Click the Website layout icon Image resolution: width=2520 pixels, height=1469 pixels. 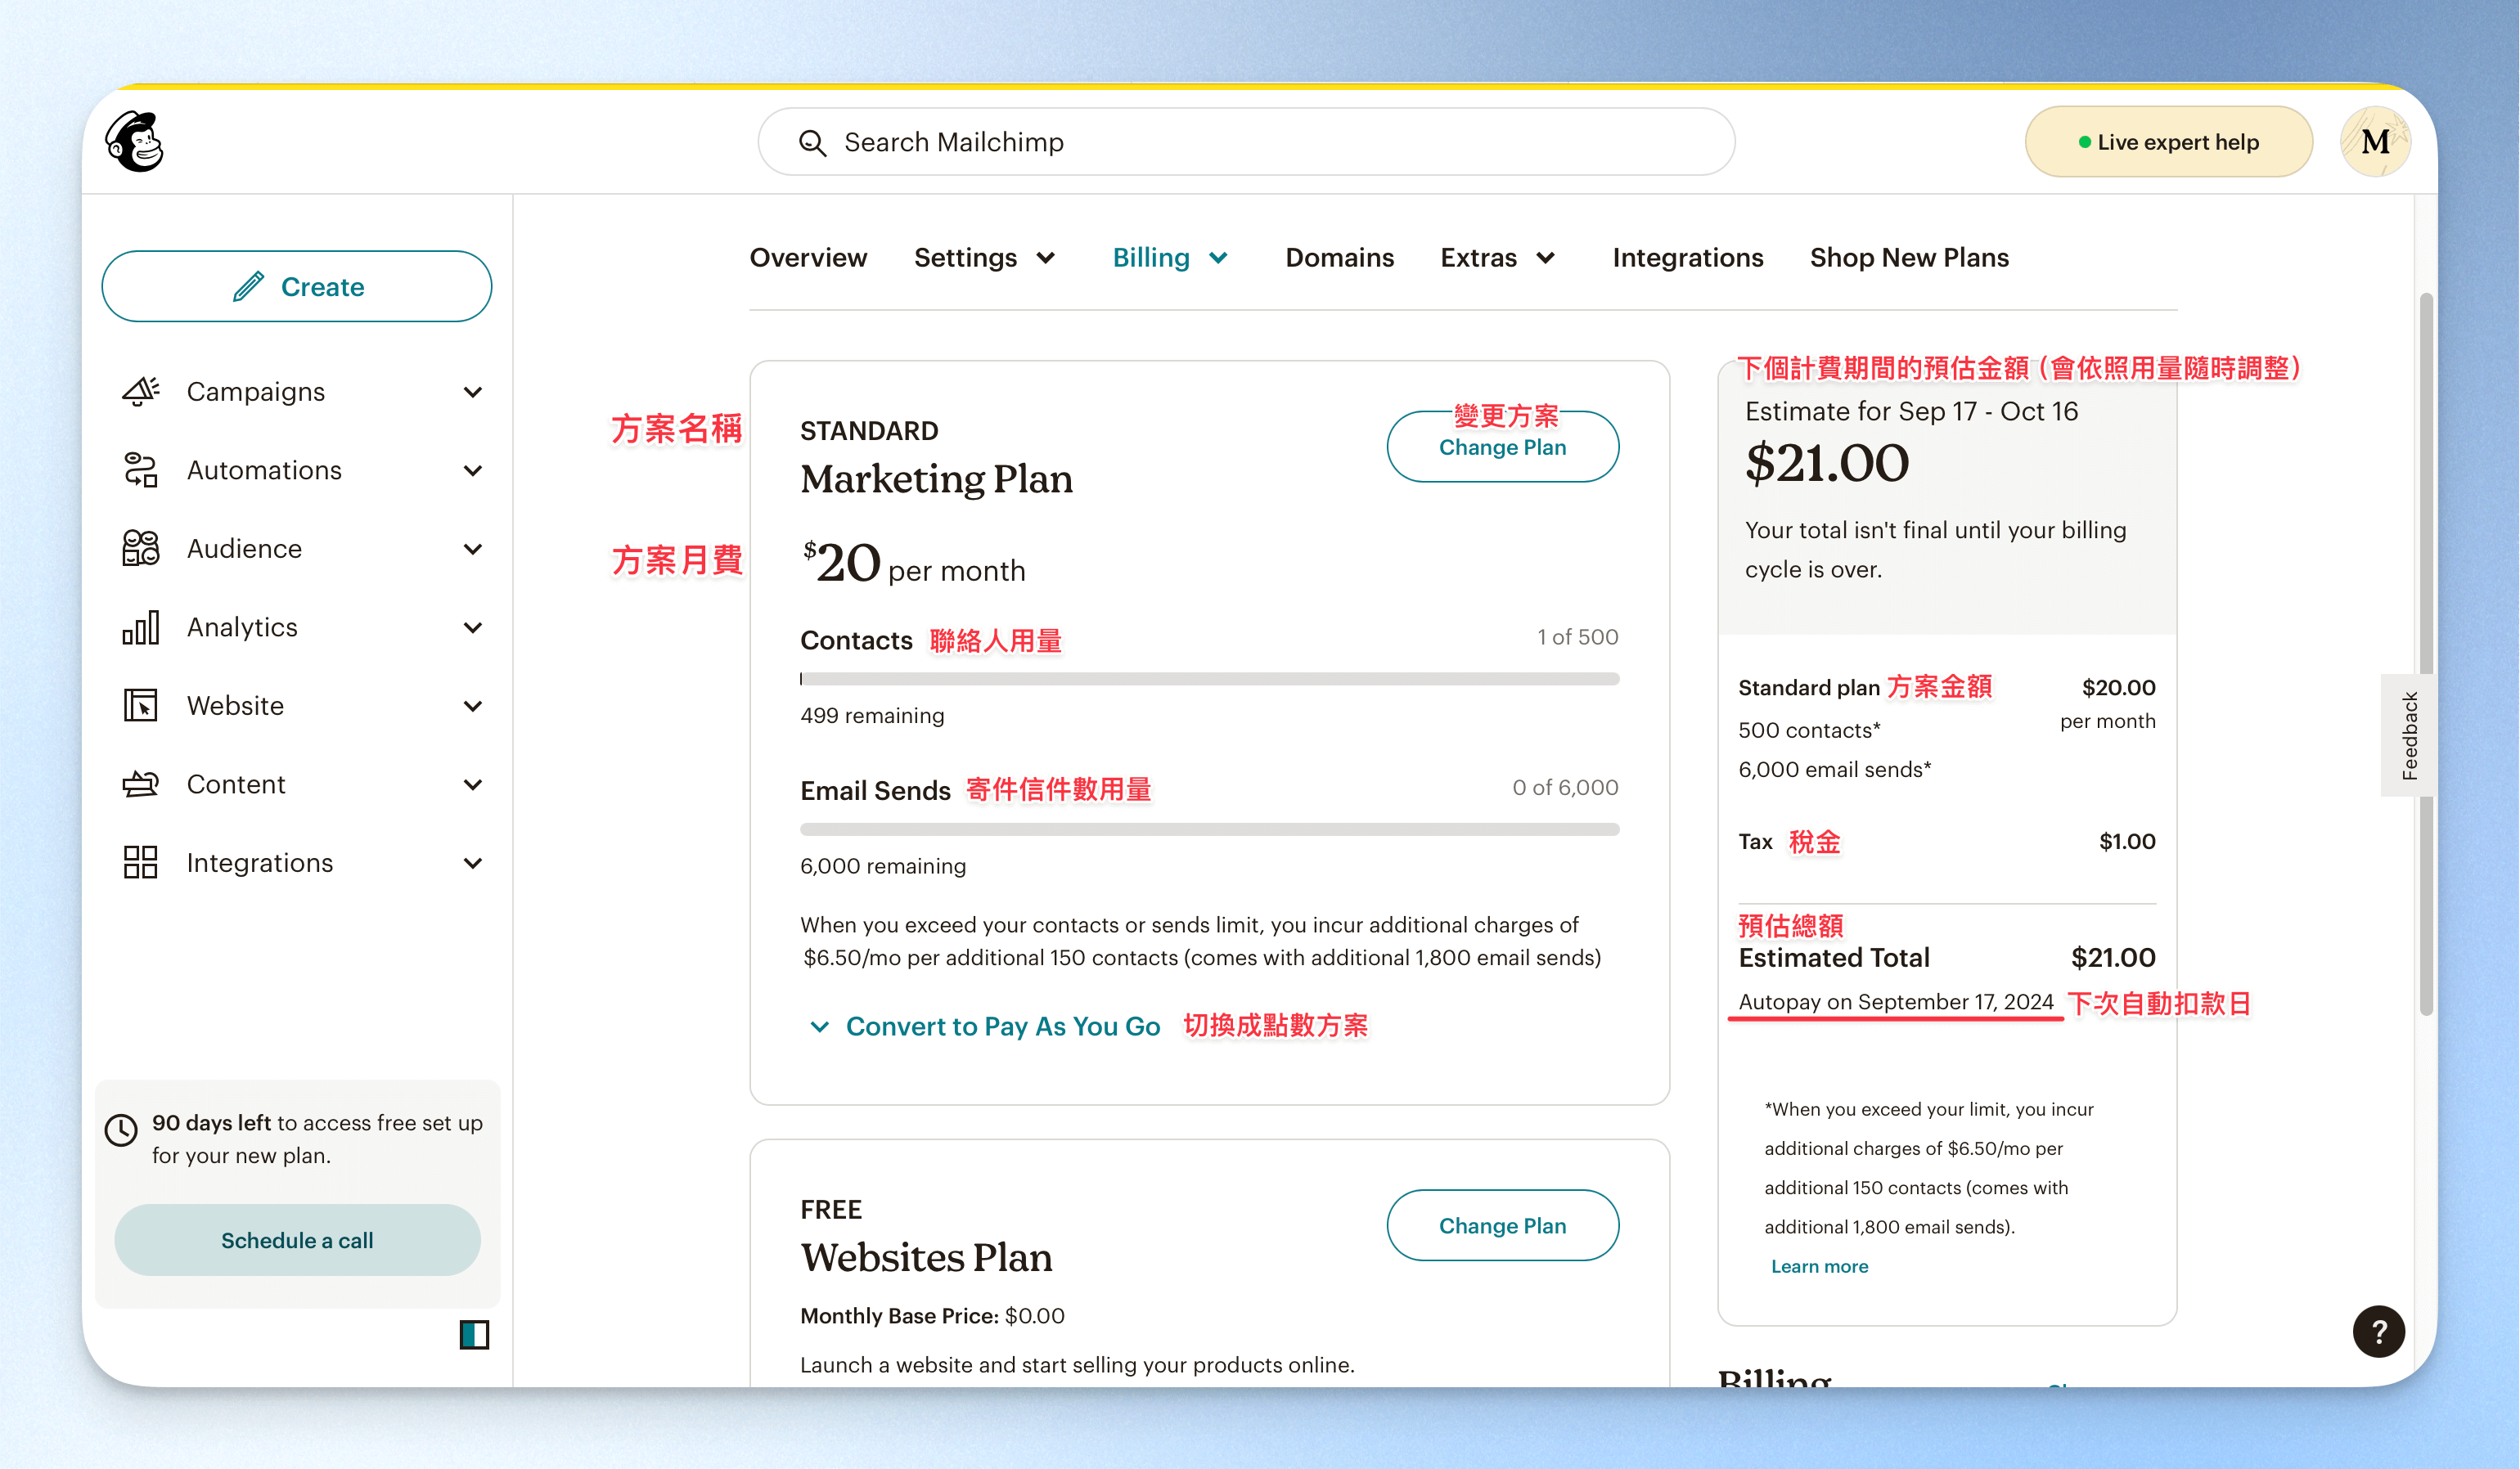[x=140, y=705]
